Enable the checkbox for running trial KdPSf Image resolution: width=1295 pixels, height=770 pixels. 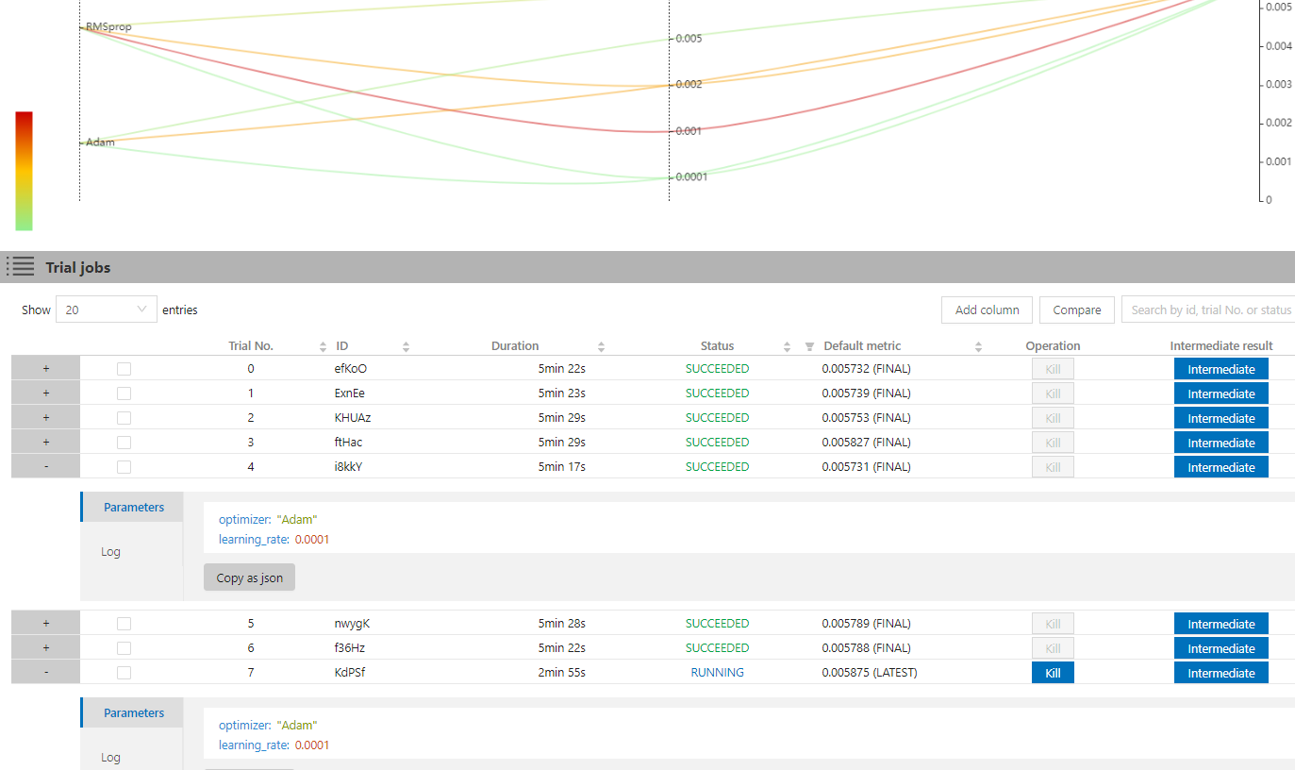[124, 673]
